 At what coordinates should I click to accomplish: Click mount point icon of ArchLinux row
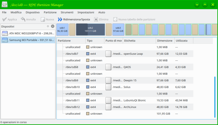(108, 107)
